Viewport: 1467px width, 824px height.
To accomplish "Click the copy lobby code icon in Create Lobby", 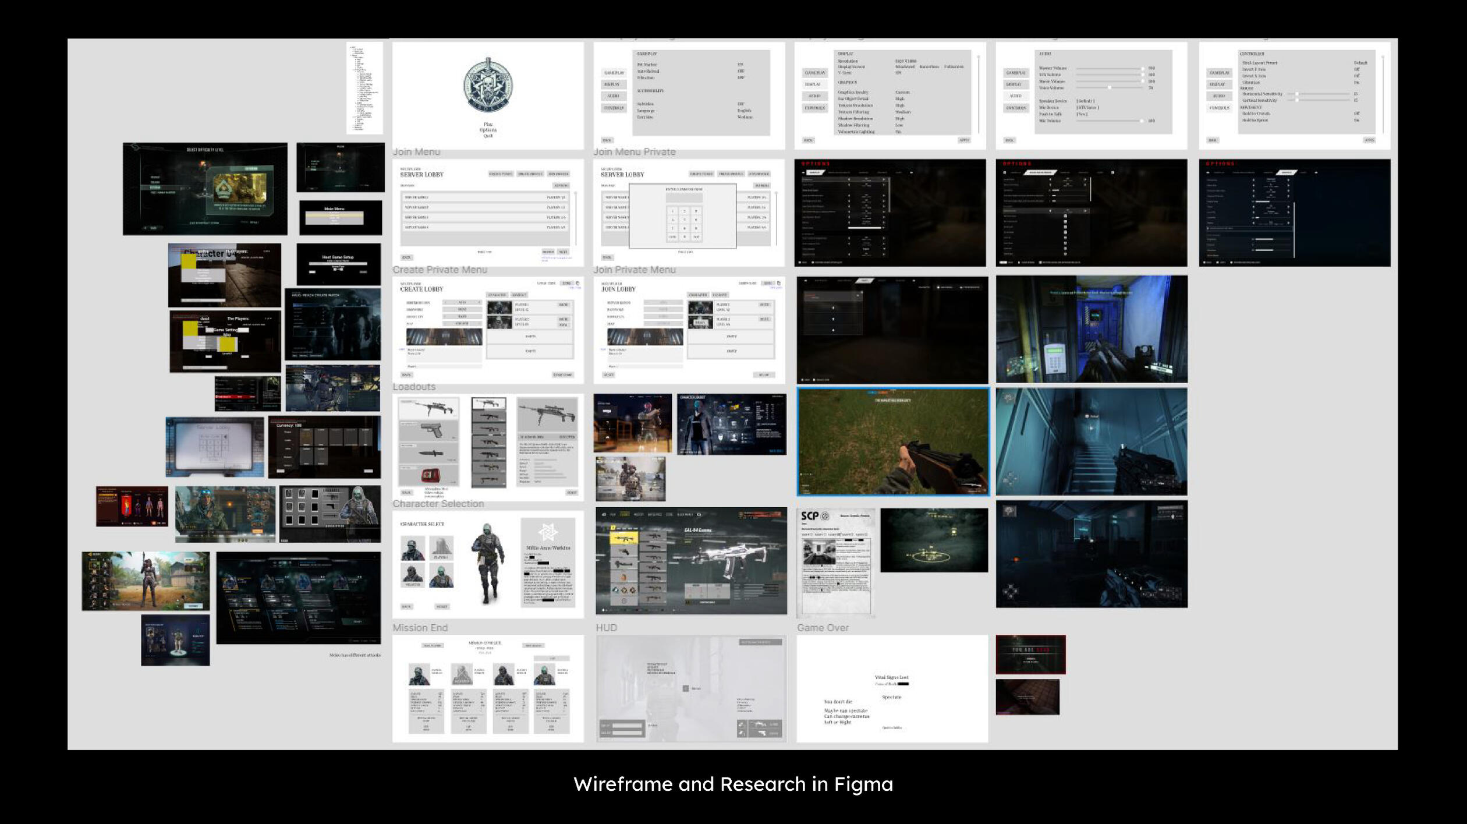I will [x=577, y=283].
